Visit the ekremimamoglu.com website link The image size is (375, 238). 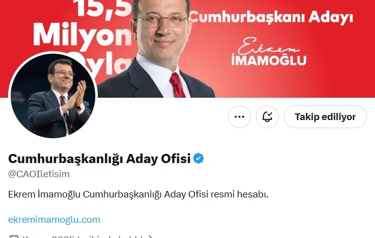coord(54,220)
